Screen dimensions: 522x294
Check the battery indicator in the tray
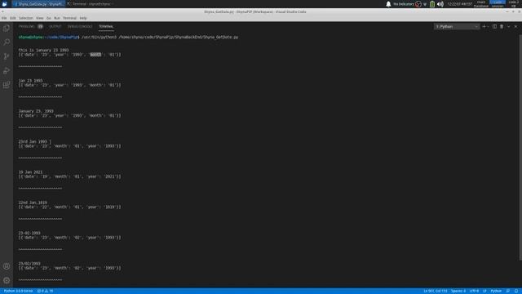click(x=432, y=4)
